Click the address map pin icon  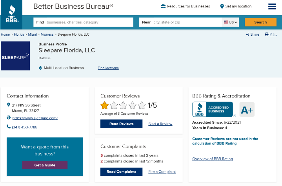click(9, 105)
